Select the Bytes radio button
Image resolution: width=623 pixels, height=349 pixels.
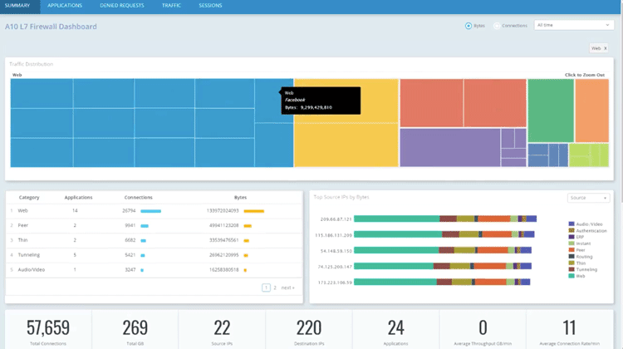coord(468,26)
